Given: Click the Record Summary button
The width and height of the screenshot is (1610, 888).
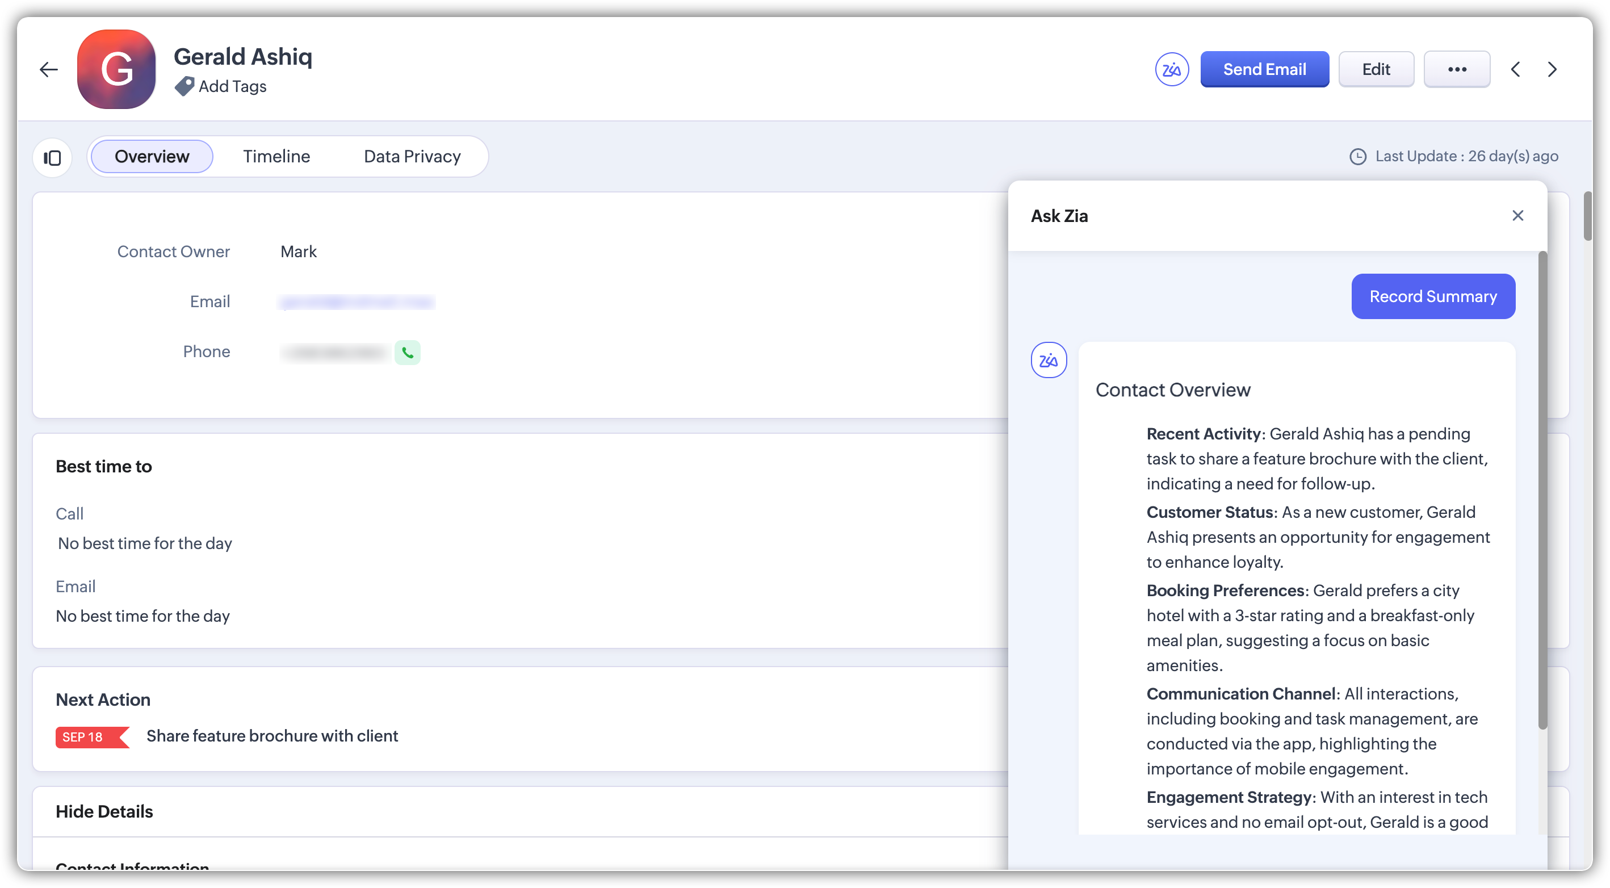Looking at the screenshot, I should pyautogui.click(x=1432, y=296).
